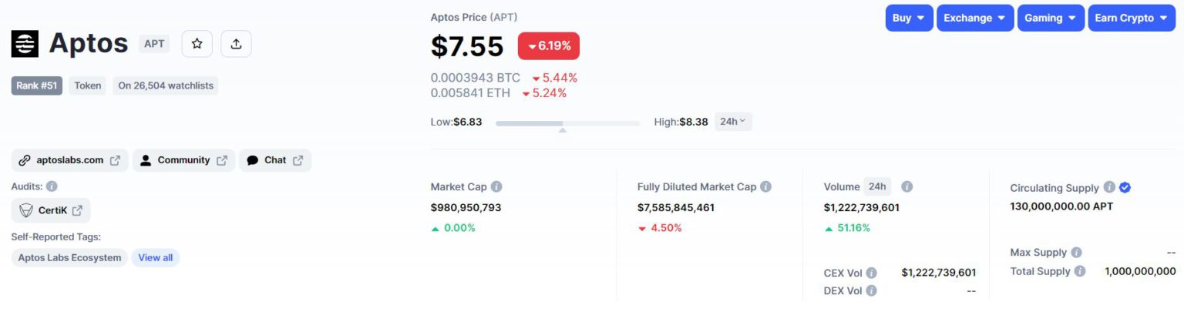The width and height of the screenshot is (1184, 312).
Task: Open the Community link
Action: tap(183, 160)
